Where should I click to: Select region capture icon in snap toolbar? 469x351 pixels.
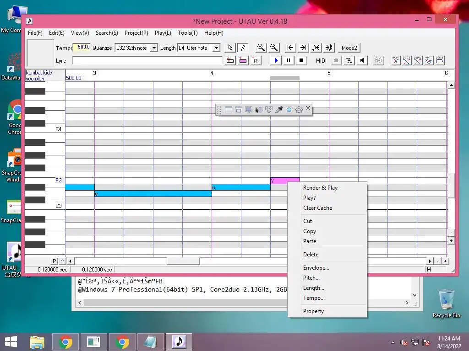pyautogui.click(x=259, y=110)
